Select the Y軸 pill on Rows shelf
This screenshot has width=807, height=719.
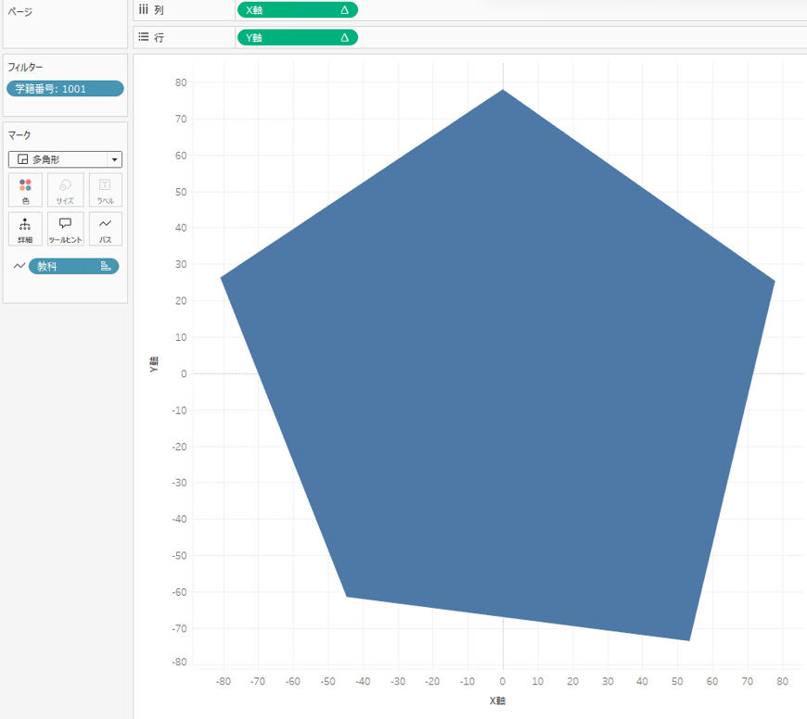click(x=288, y=38)
